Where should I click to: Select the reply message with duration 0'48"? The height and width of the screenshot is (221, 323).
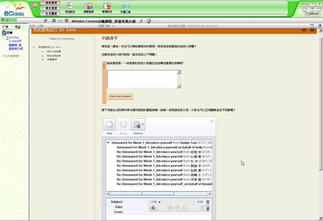(x=164, y=161)
